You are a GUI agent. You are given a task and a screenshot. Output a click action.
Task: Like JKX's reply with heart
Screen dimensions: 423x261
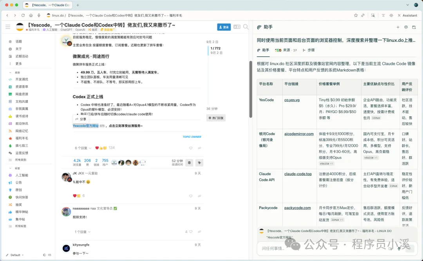point(191,196)
